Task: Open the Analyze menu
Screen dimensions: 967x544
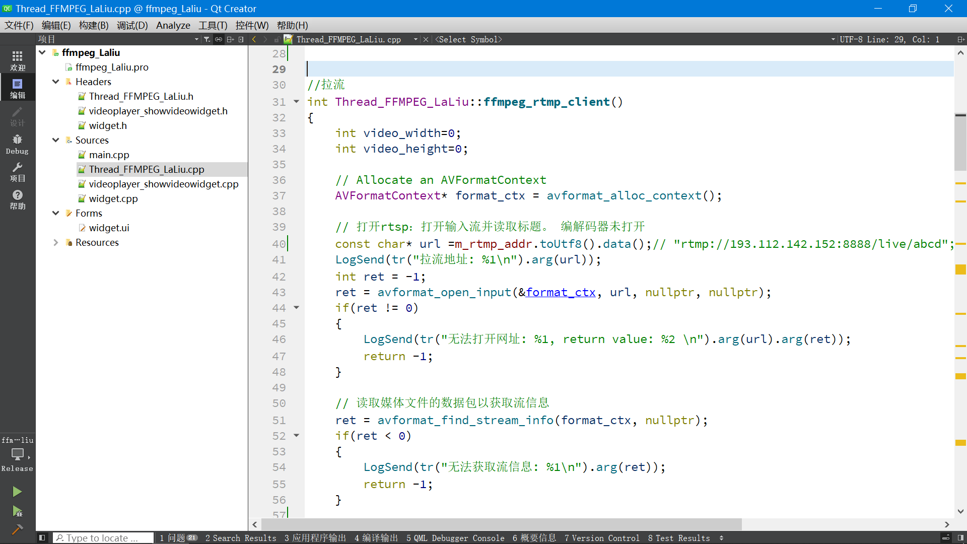Action: [173, 25]
